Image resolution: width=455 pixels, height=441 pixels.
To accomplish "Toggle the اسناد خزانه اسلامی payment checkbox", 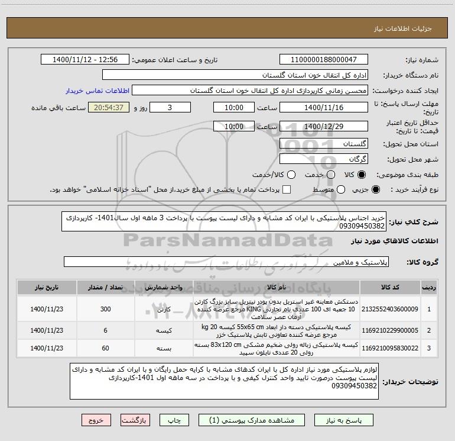I will [287, 189].
